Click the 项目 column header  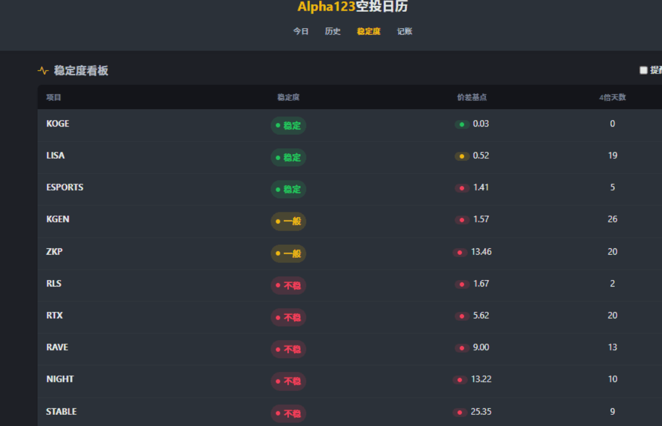[54, 98]
